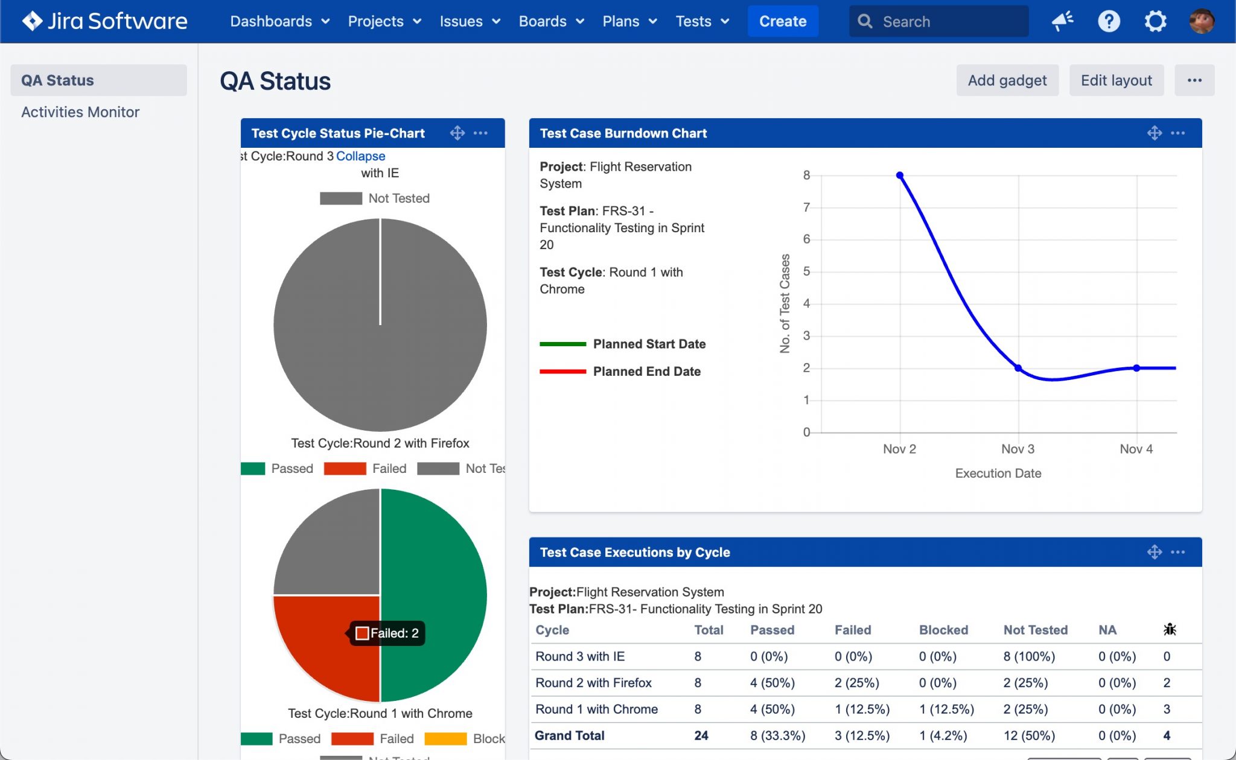Click the Jira Software logo

(x=104, y=21)
